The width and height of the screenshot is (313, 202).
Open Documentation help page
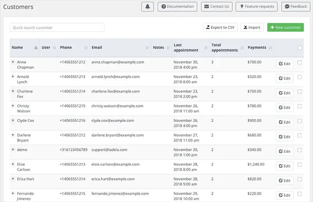[177, 7]
